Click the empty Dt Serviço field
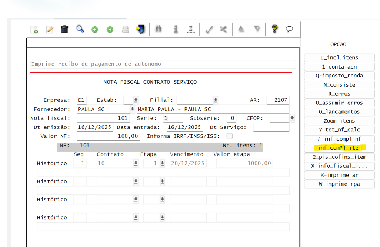 [271, 127]
